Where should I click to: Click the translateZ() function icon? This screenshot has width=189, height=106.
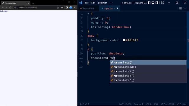pyautogui.click(x=112, y=80)
